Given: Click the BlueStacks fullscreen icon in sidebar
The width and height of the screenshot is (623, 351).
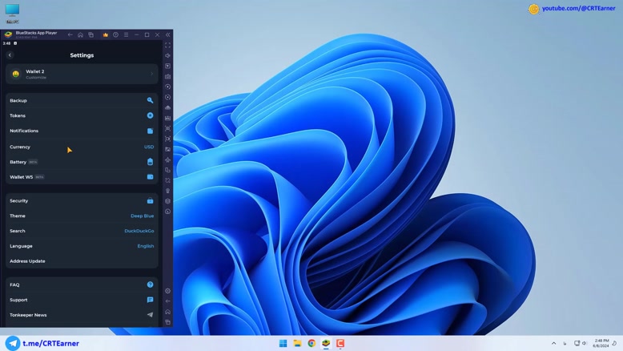Looking at the screenshot, I should click(x=167, y=46).
